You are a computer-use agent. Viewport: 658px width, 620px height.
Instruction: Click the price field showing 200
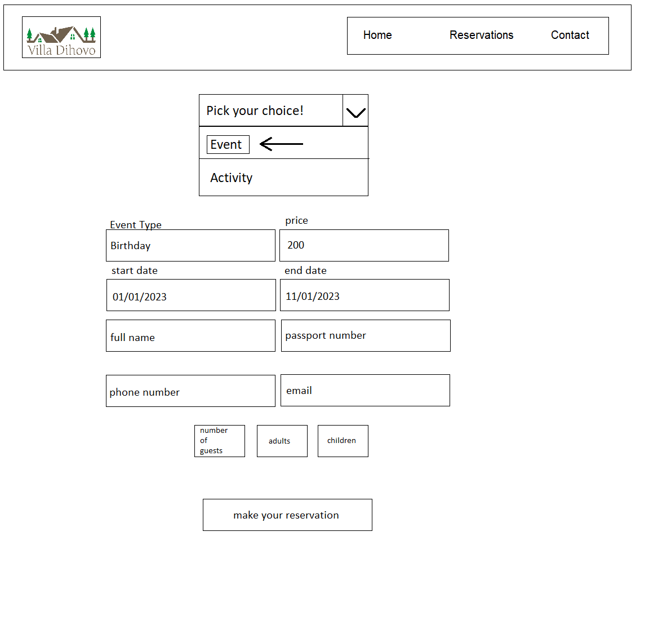coord(364,246)
